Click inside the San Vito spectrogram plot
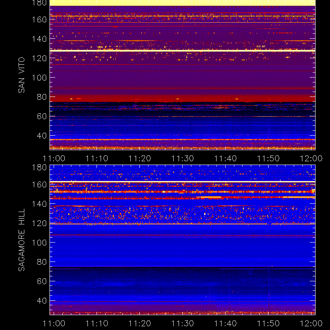Screen dimensions: 330x330 point(182,75)
